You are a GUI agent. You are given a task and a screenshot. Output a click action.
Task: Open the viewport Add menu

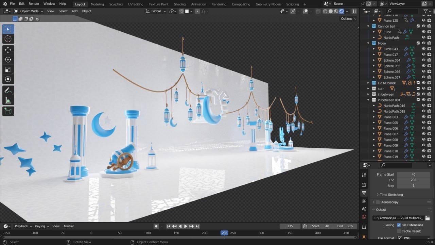pos(74,11)
